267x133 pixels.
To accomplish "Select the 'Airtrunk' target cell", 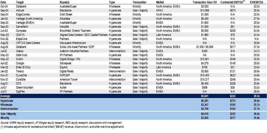I will tap(20, 10).
